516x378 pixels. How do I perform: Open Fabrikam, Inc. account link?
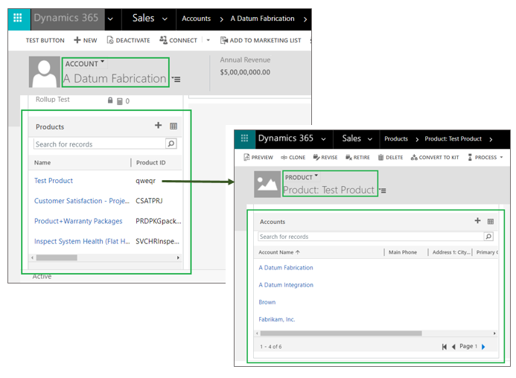[277, 319]
